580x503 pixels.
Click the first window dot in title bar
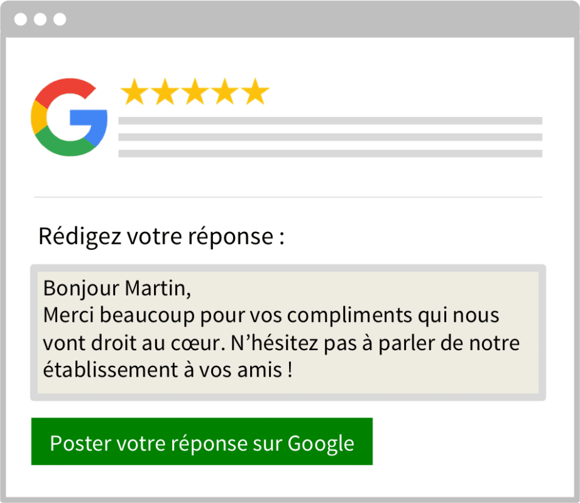coord(21,19)
